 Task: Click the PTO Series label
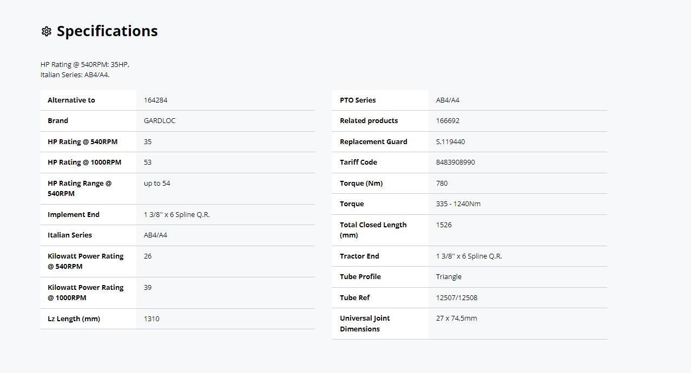[x=357, y=100]
